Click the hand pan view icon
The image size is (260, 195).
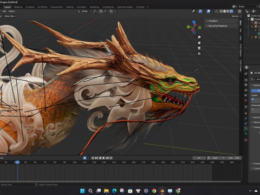pyautogui.click(x=199, y=43)
